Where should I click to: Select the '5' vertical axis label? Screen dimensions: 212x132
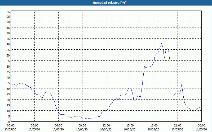(9, 116)
